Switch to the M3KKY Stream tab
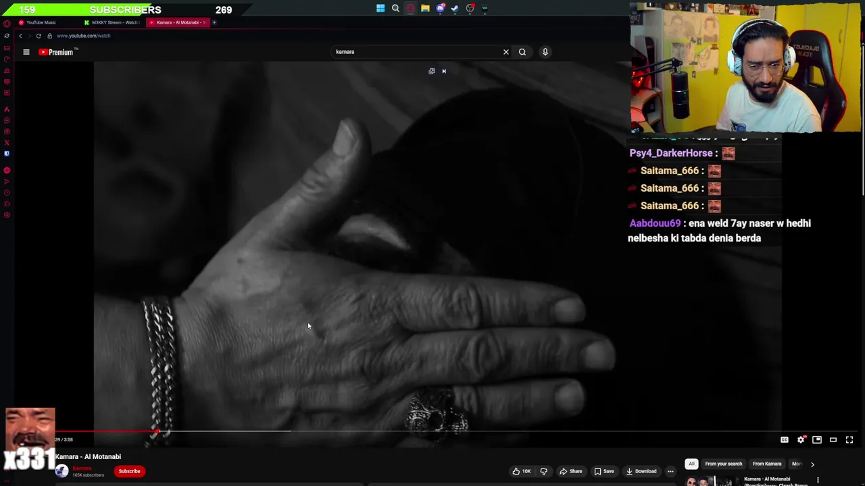The width and height of the screenshot is (865, 486). pos(112,22)
